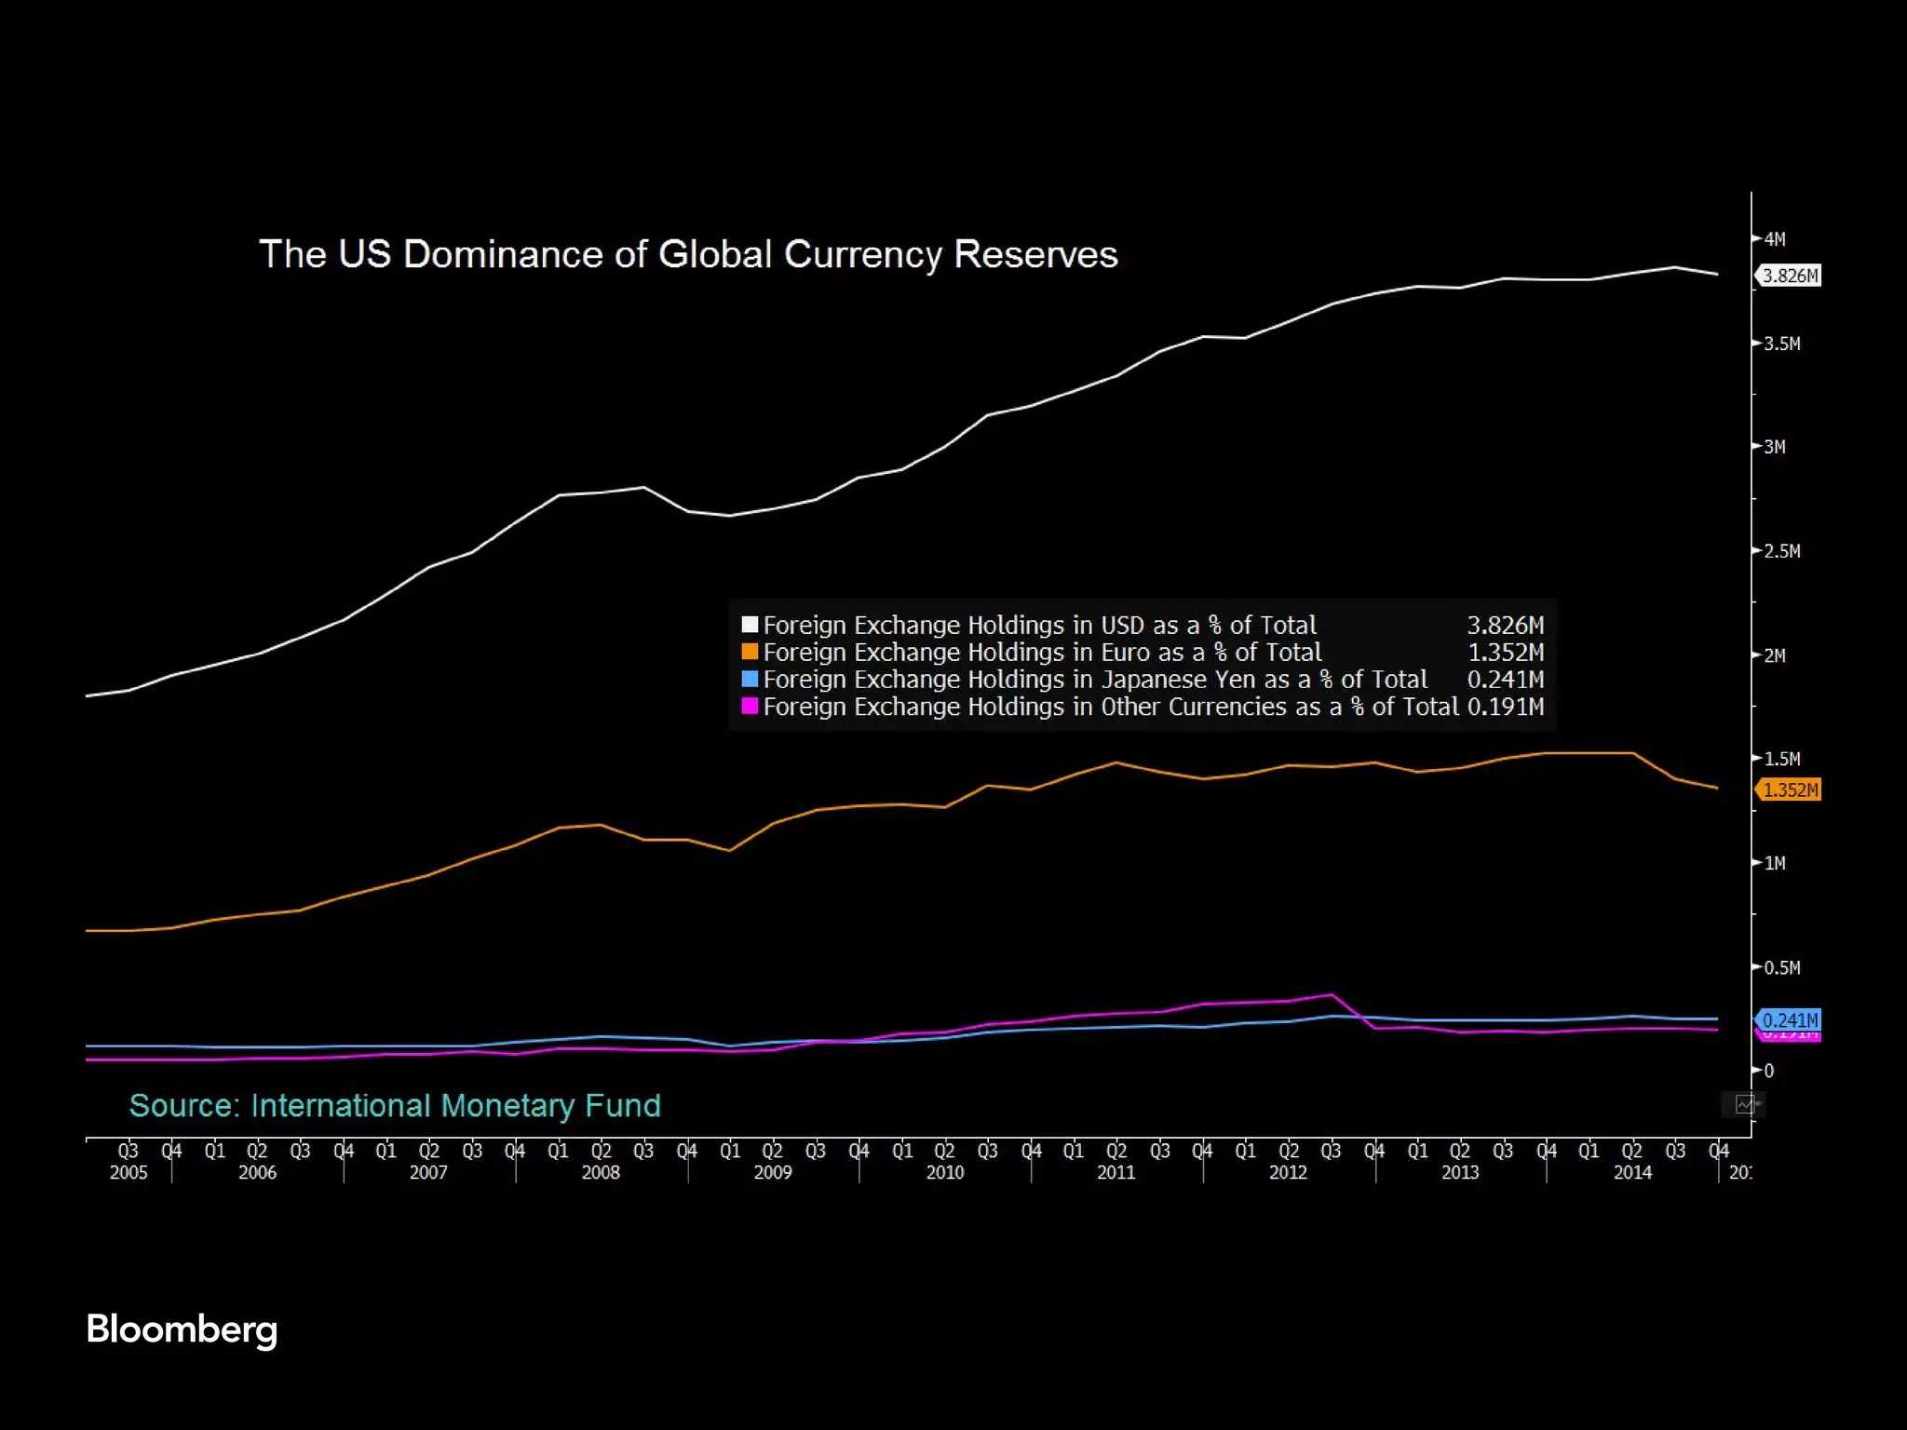Click the orange Euro legend swatch

click(750, 652)
